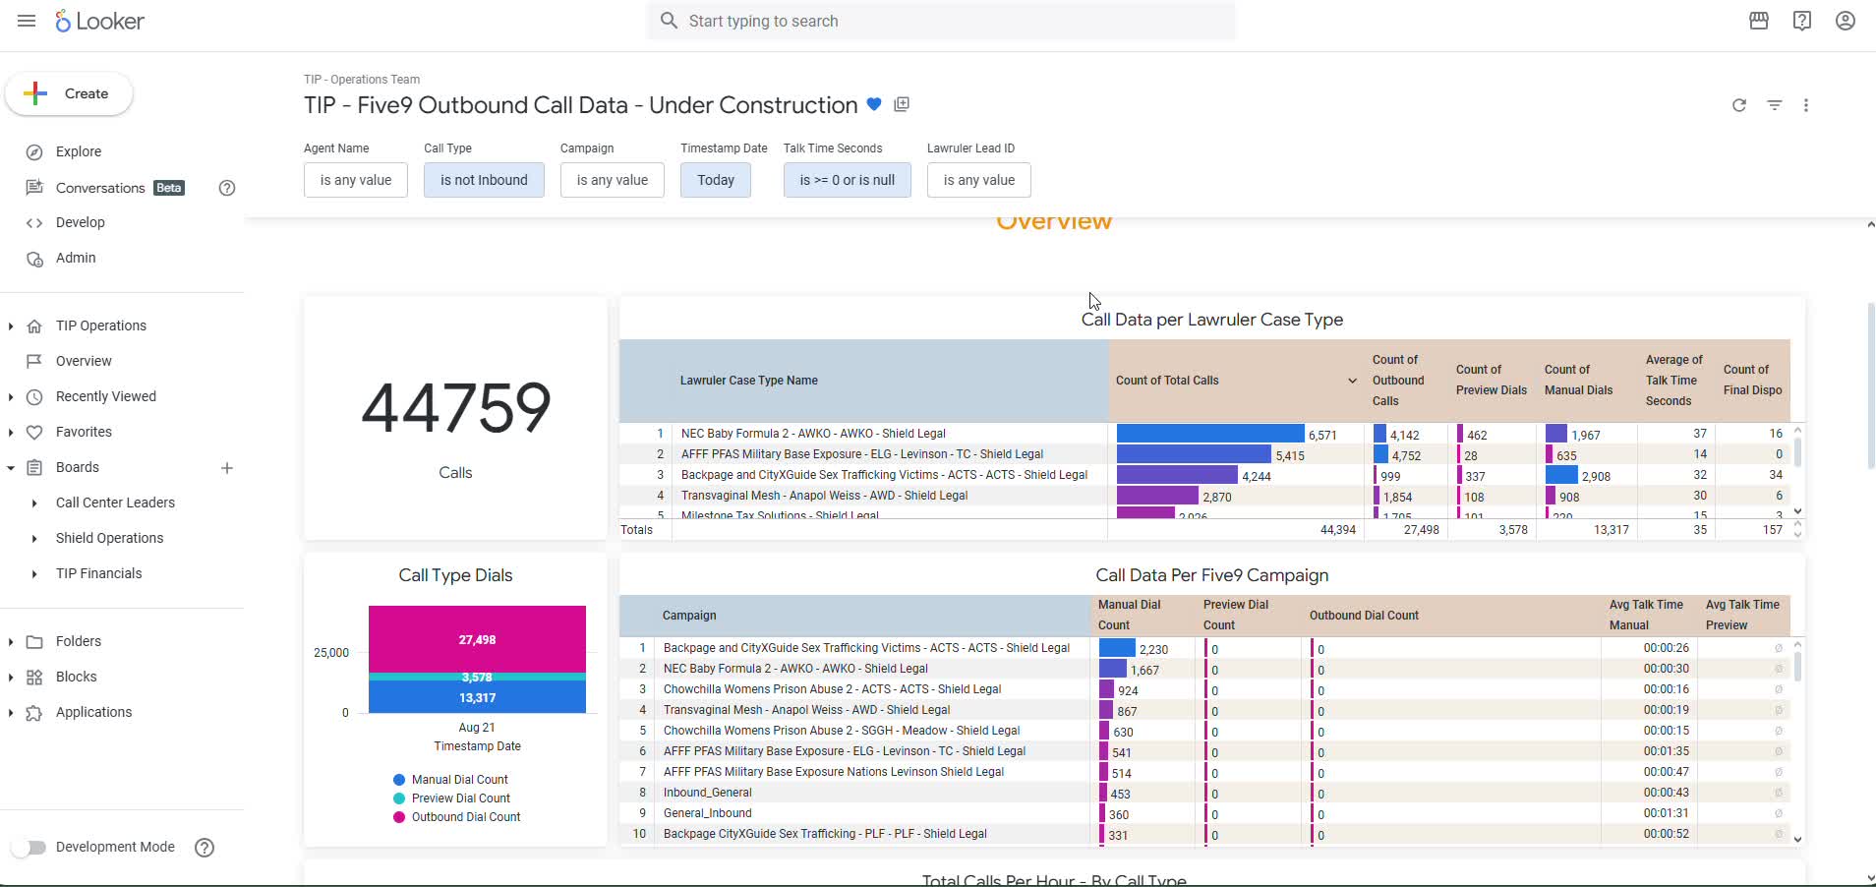The width and height of the screenshot is (1876, 887).
Task: Expand the TIP Operations tree item
Action: 11,325
